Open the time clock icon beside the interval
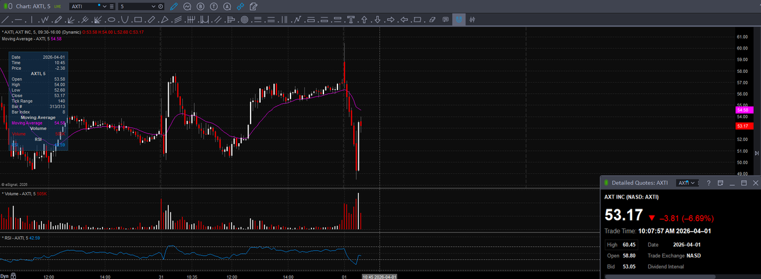This screenshot has width=761, height=279. click(161, 6)
